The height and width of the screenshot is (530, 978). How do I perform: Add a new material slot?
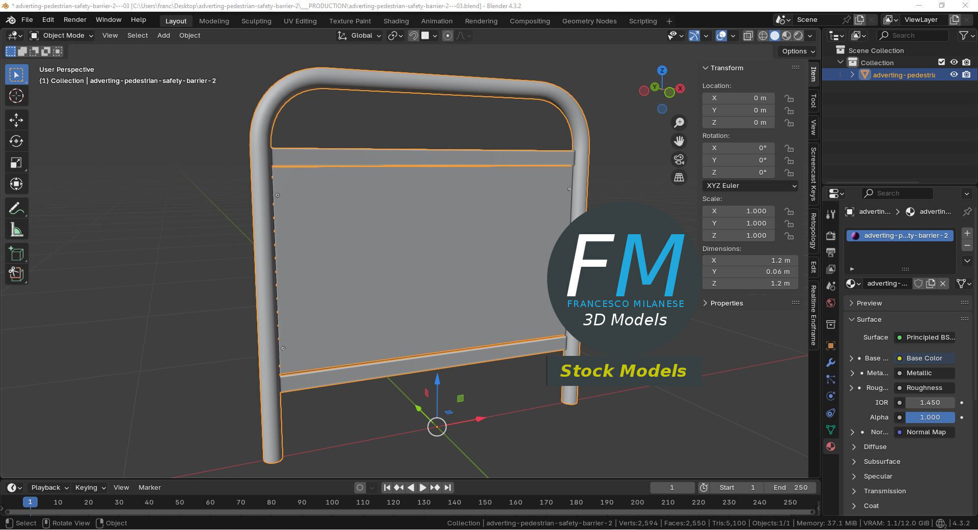click(x=967, y=233)
